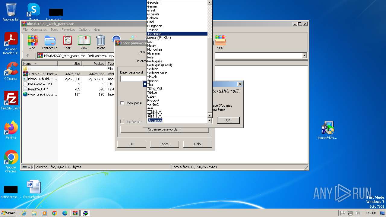Open CCleaner desktop icon
This screenshot has height=217, width=386.
(x=11, y=71)
